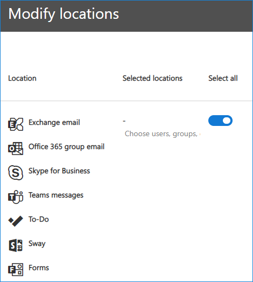
Task: Select the Office 365 group email label
Action: tap(66, 147)
